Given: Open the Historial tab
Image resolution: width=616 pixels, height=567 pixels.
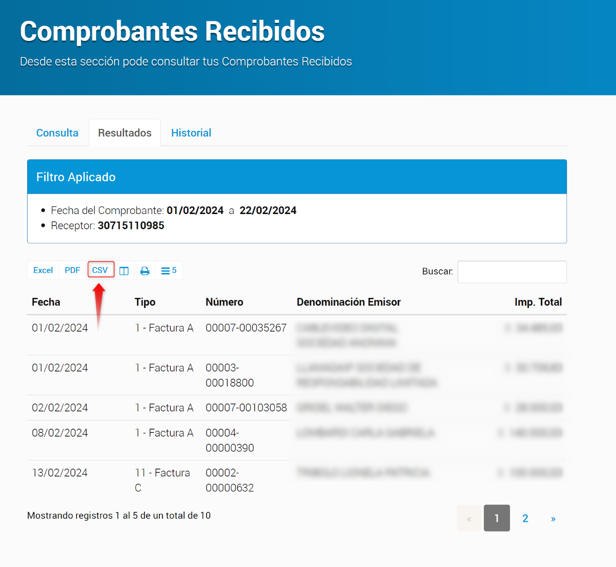Looking at the screenshot, I should pos(191,133).
